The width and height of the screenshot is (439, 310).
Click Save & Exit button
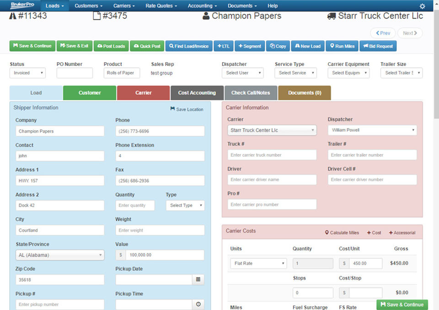click(x=74, y=46)
